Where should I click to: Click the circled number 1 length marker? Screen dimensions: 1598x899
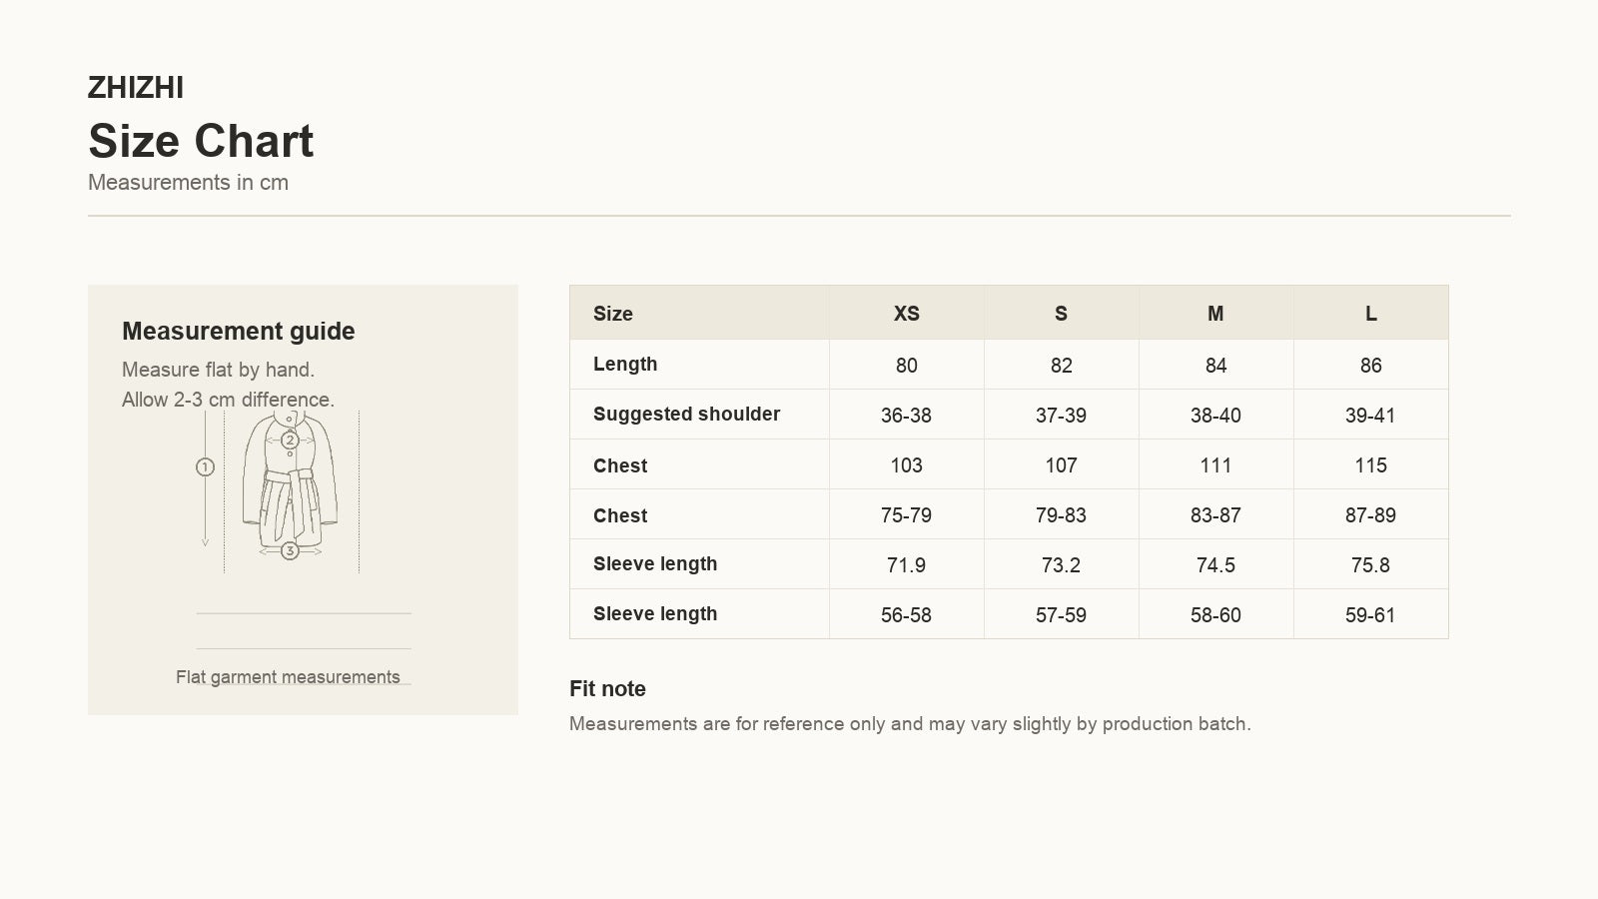point(205,466)
